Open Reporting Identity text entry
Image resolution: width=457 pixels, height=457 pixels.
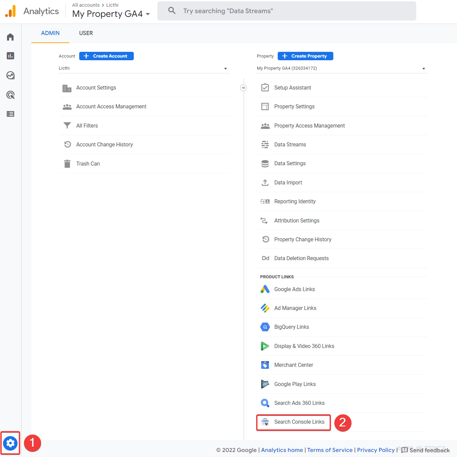(x=295, y=202)
